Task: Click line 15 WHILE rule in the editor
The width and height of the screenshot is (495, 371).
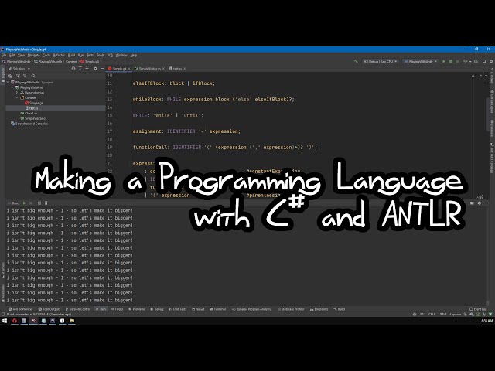Action: (168, 115)
